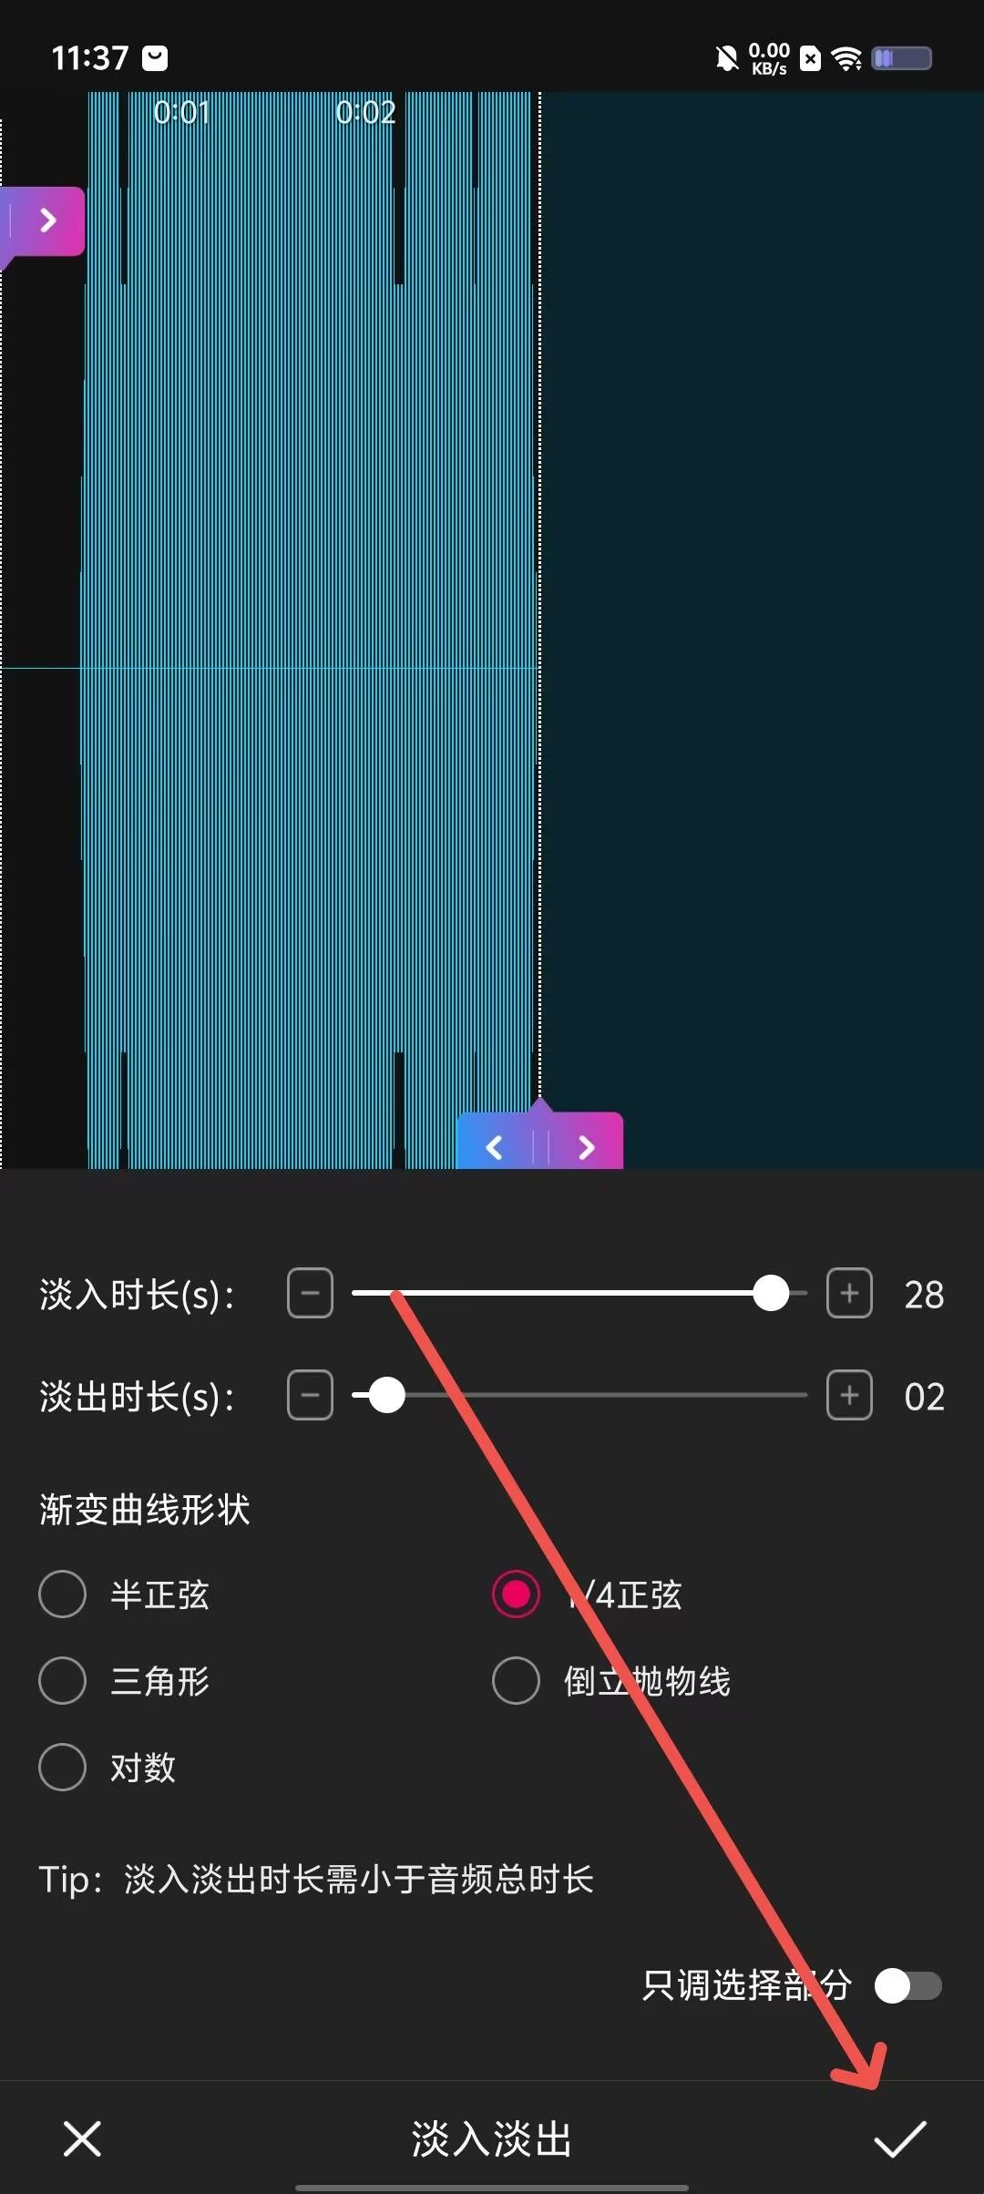Choose the 倒立抛物线 curve option
Image resolution: width=984 pixels, height=2194 pixels.
point(611,1680)
